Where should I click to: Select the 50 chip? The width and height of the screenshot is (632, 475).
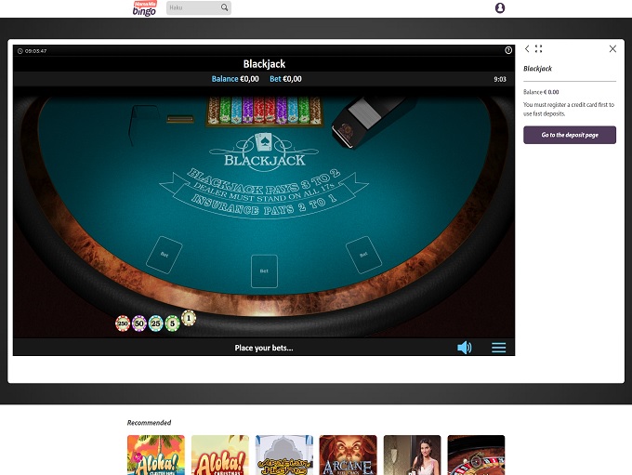click(x=139, y=323)
